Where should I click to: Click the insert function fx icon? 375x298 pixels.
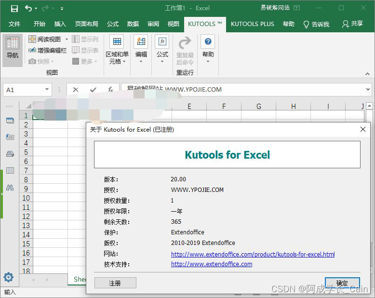(110, 89)
